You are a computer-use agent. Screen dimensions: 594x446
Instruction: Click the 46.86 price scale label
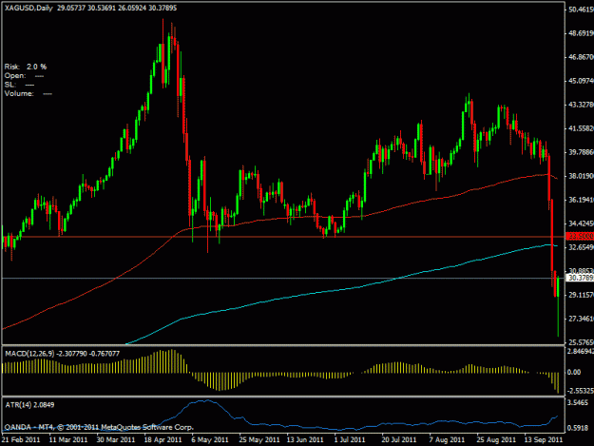click(x=581, y=57)
